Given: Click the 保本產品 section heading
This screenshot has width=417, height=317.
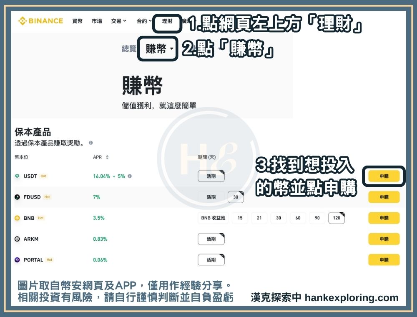Looking at the screenshot, I should [33, 132].
